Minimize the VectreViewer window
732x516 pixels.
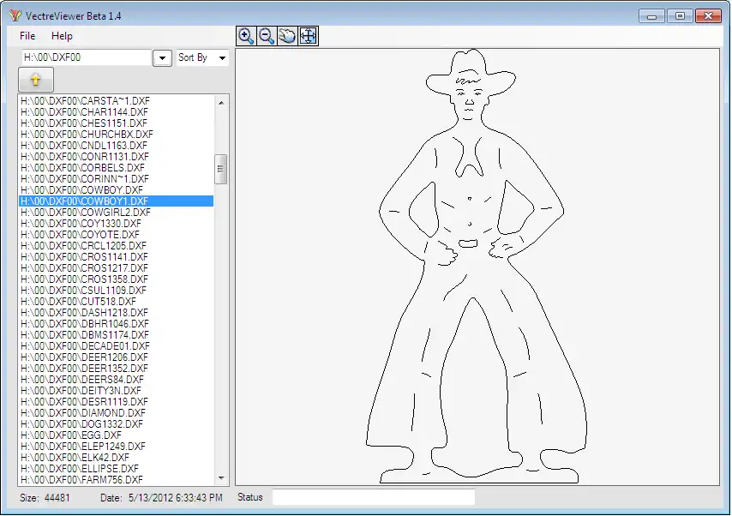click(652, 16)
